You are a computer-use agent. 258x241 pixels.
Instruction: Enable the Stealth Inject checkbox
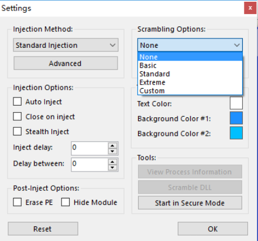[x=18, y=131]
